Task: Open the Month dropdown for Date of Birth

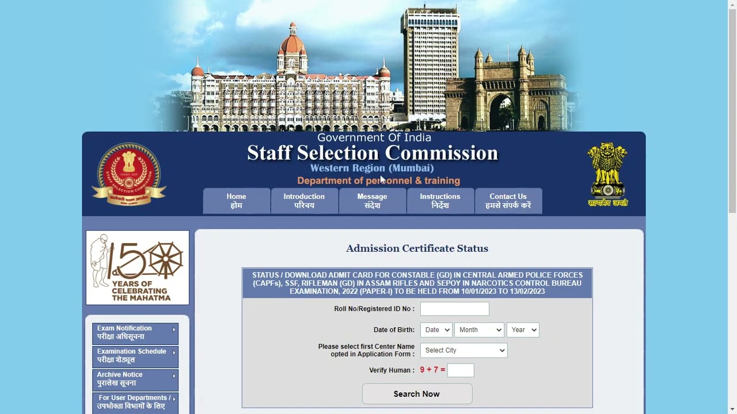Action: point(479,329)
